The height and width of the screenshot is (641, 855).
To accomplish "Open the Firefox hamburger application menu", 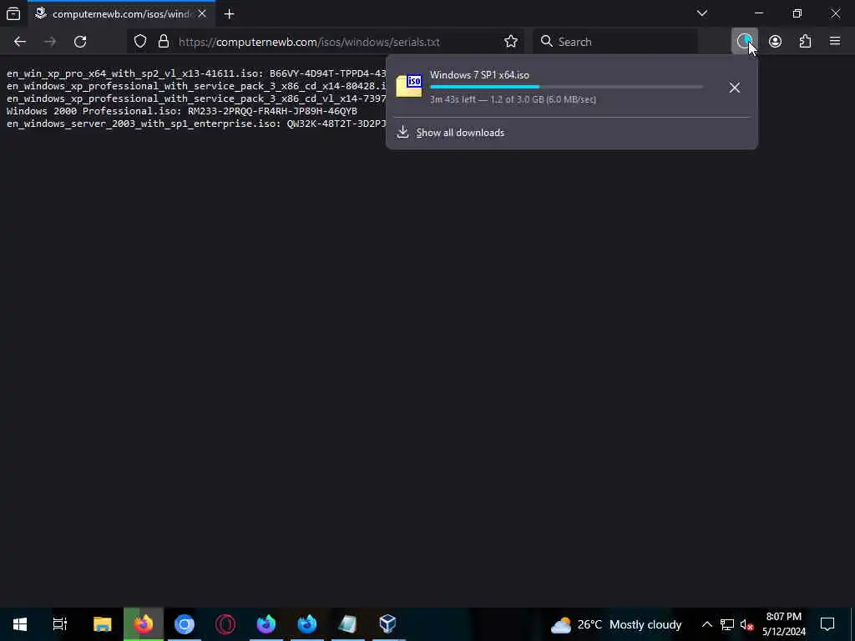I will 835,42.
